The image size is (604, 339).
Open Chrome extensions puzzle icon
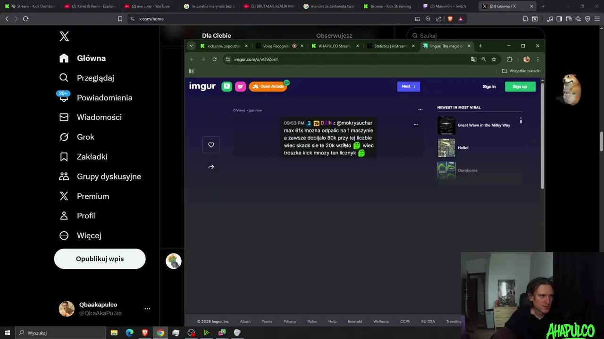pyautogui.click(x=510, y=59)
